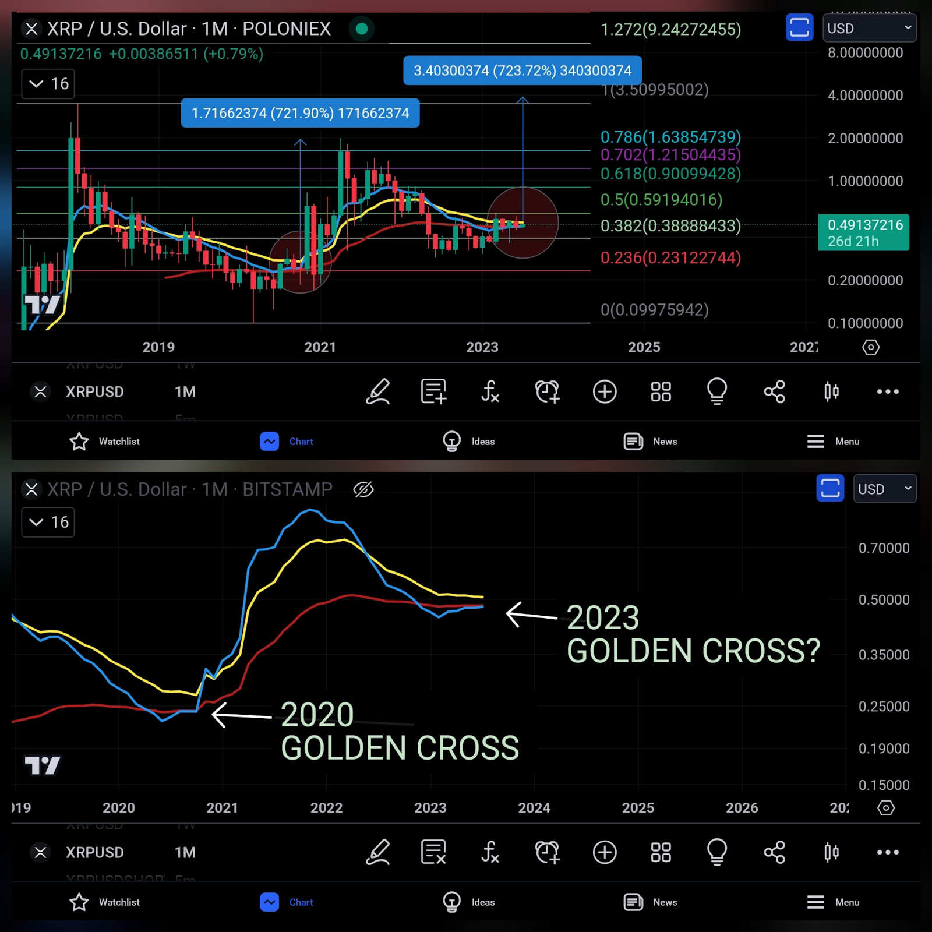Image resolution: width=932 pixels, height=932 pixels.
Task: Click the green price tag 0.49137216
Action: (863, 232)
